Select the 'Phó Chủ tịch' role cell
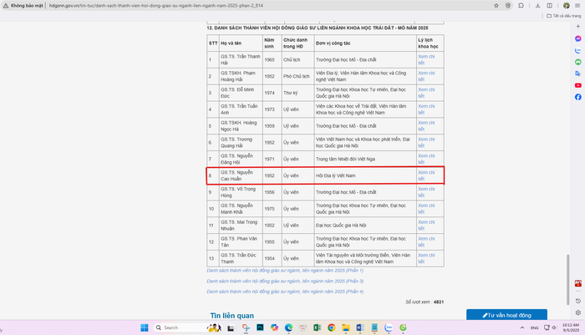This screenshot has height=335, width=585. click(298, 76)
